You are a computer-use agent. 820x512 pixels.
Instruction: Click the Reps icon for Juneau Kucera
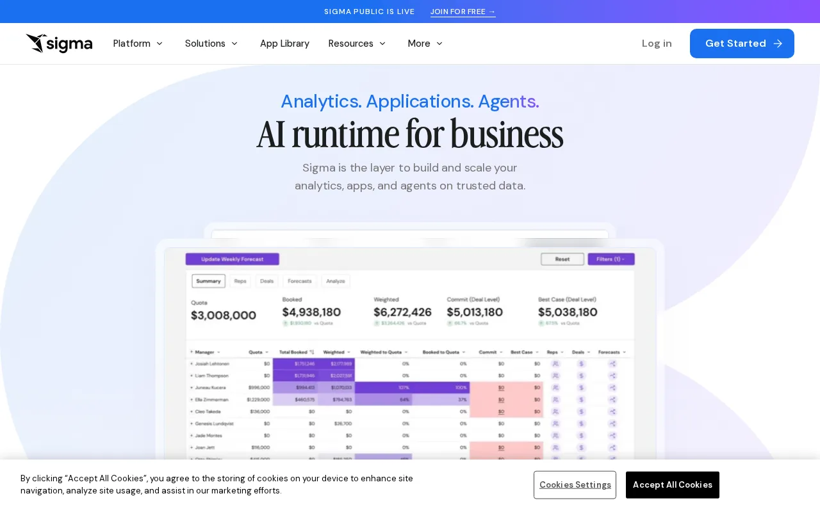pos(555,387)
